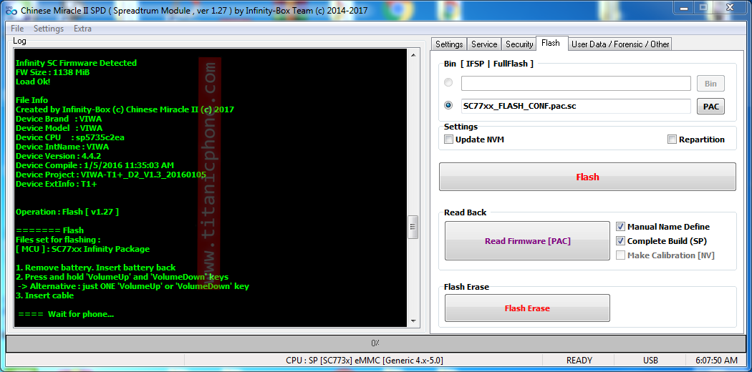The image size is (752, 372).
Task: Open the Settings menu
Action: click(x=49, y=29)
